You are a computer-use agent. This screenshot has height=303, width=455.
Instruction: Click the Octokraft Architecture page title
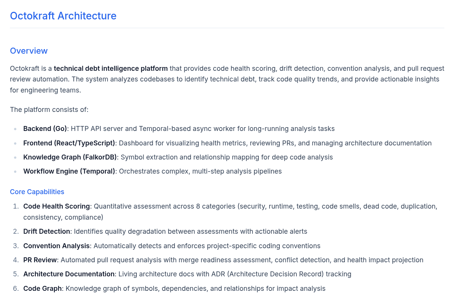pos(63,16)
